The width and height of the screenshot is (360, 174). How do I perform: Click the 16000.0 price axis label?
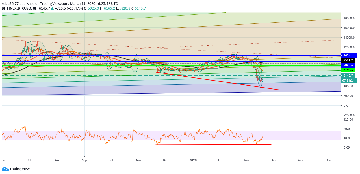(x=349, y=28)
